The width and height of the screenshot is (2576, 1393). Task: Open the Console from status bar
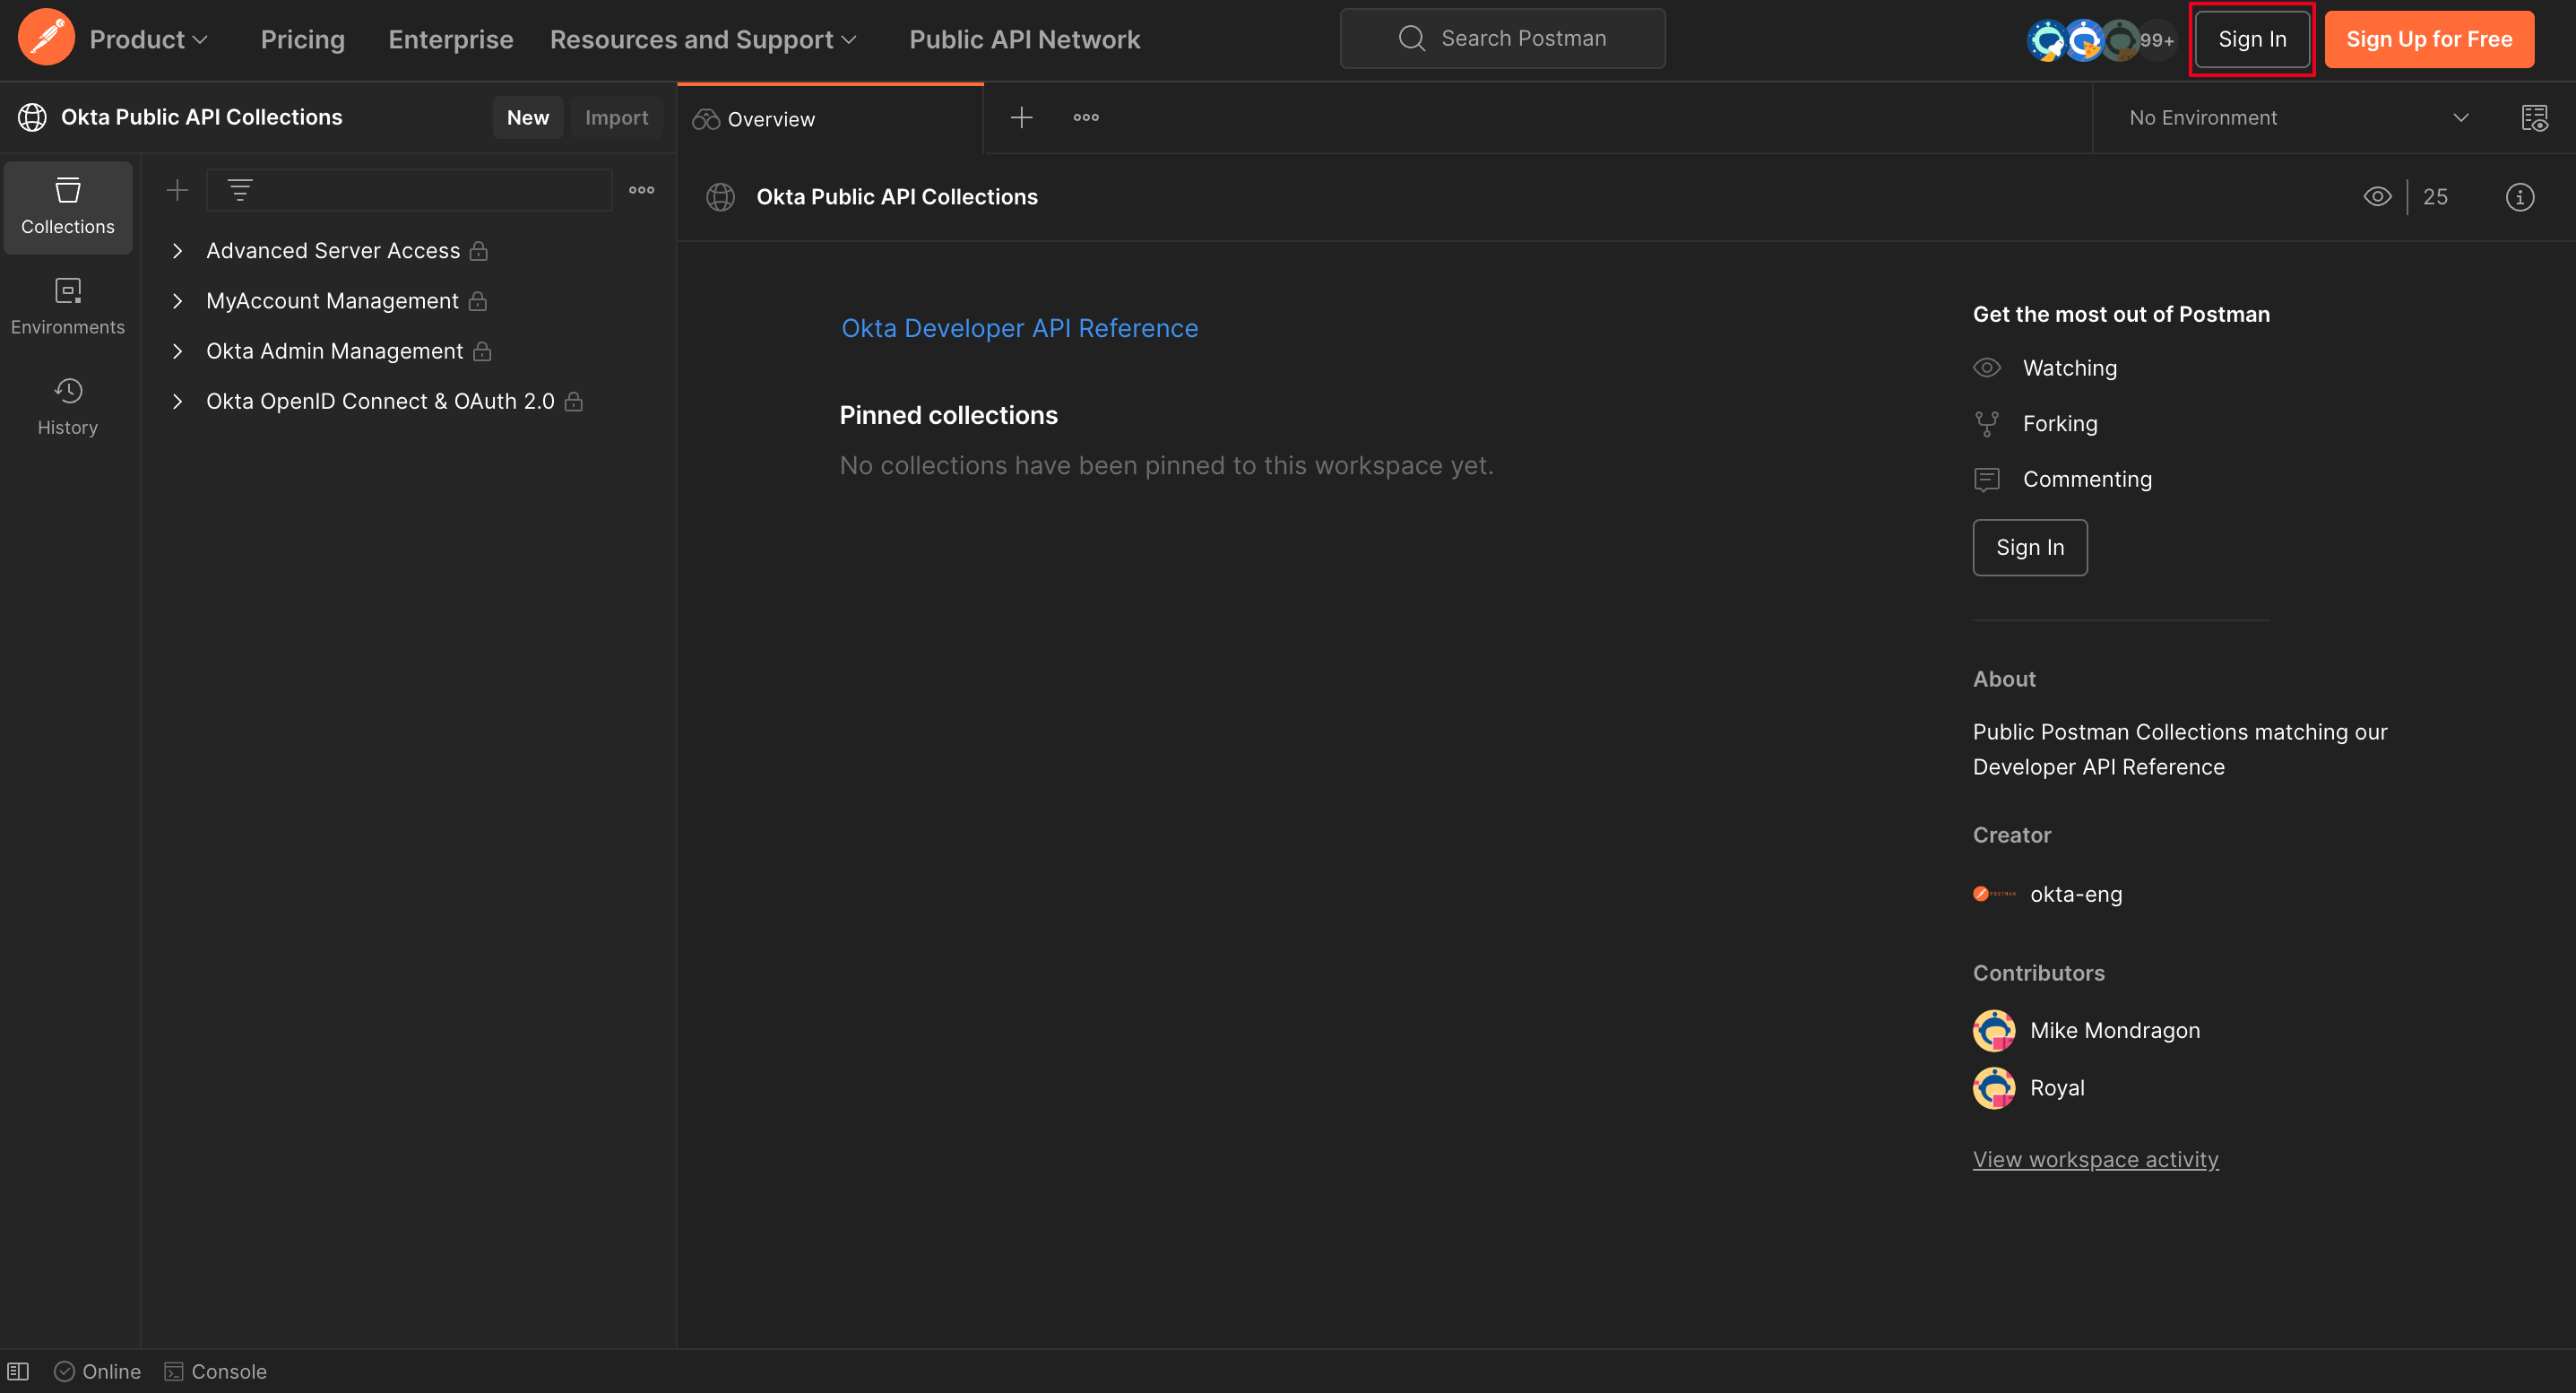(x=215, y=1371)
